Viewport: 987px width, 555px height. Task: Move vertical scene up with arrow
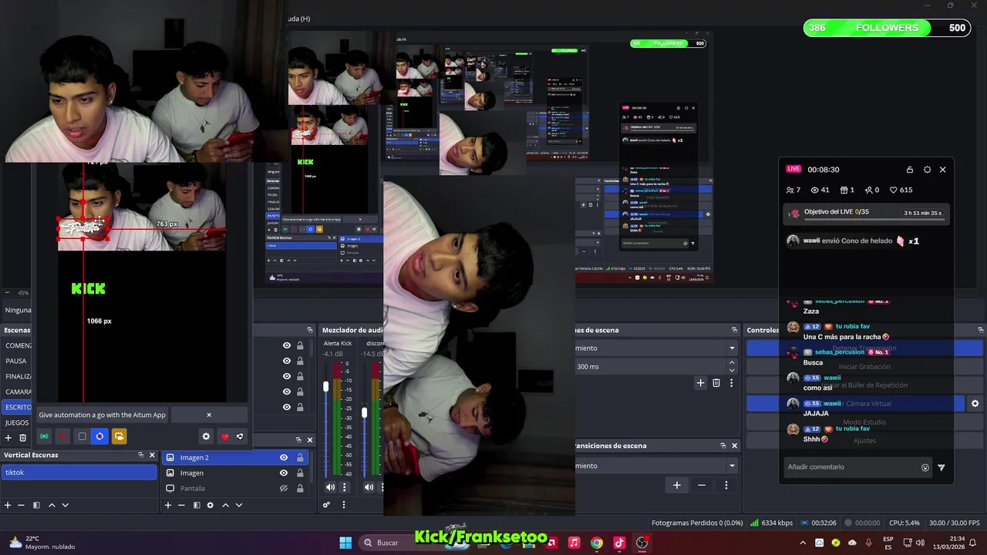coord(52,505)
